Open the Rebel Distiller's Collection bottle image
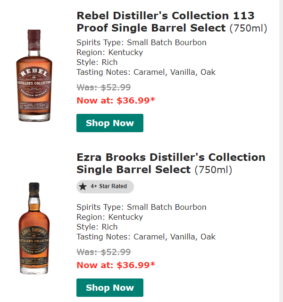The width and height of the screenshot is (283, 302). point(34,75)
